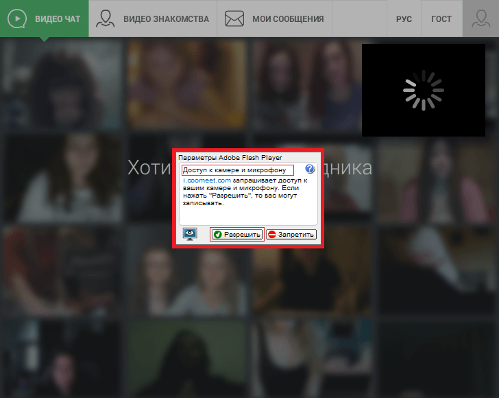
Task: Follow the i.coomeet.com link
Action: point(207,180)
